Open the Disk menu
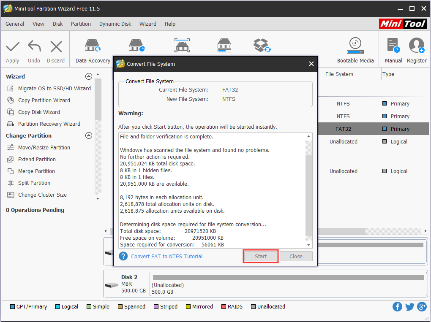 pyautogui.click(x=58, y=24)
